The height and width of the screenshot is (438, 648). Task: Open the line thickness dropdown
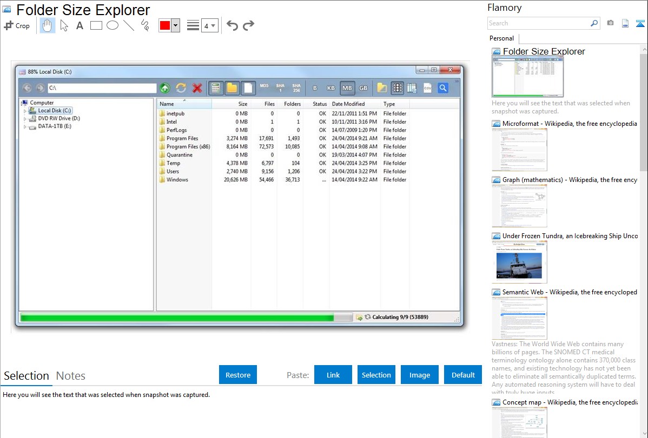click(209, 25)
